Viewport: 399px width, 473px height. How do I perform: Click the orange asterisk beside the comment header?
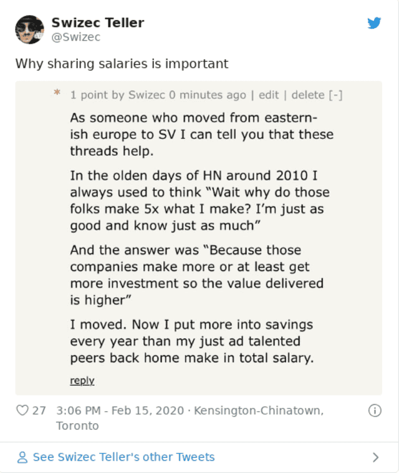pos(57,94)
